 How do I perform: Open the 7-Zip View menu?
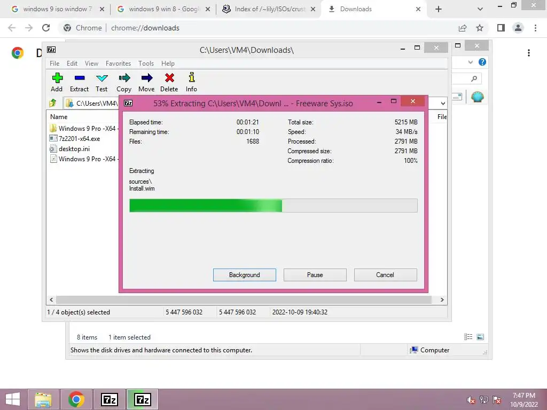(x=91, y=64)
